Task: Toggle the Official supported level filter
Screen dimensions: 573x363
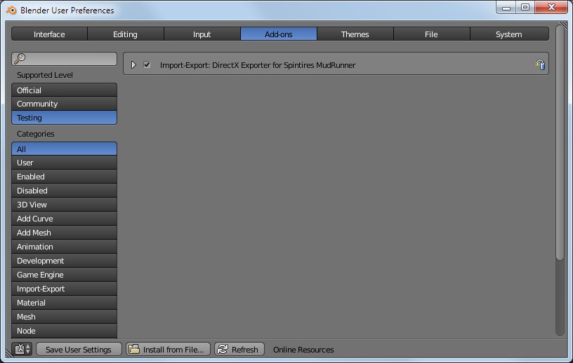Action: [x=65, y=90]
